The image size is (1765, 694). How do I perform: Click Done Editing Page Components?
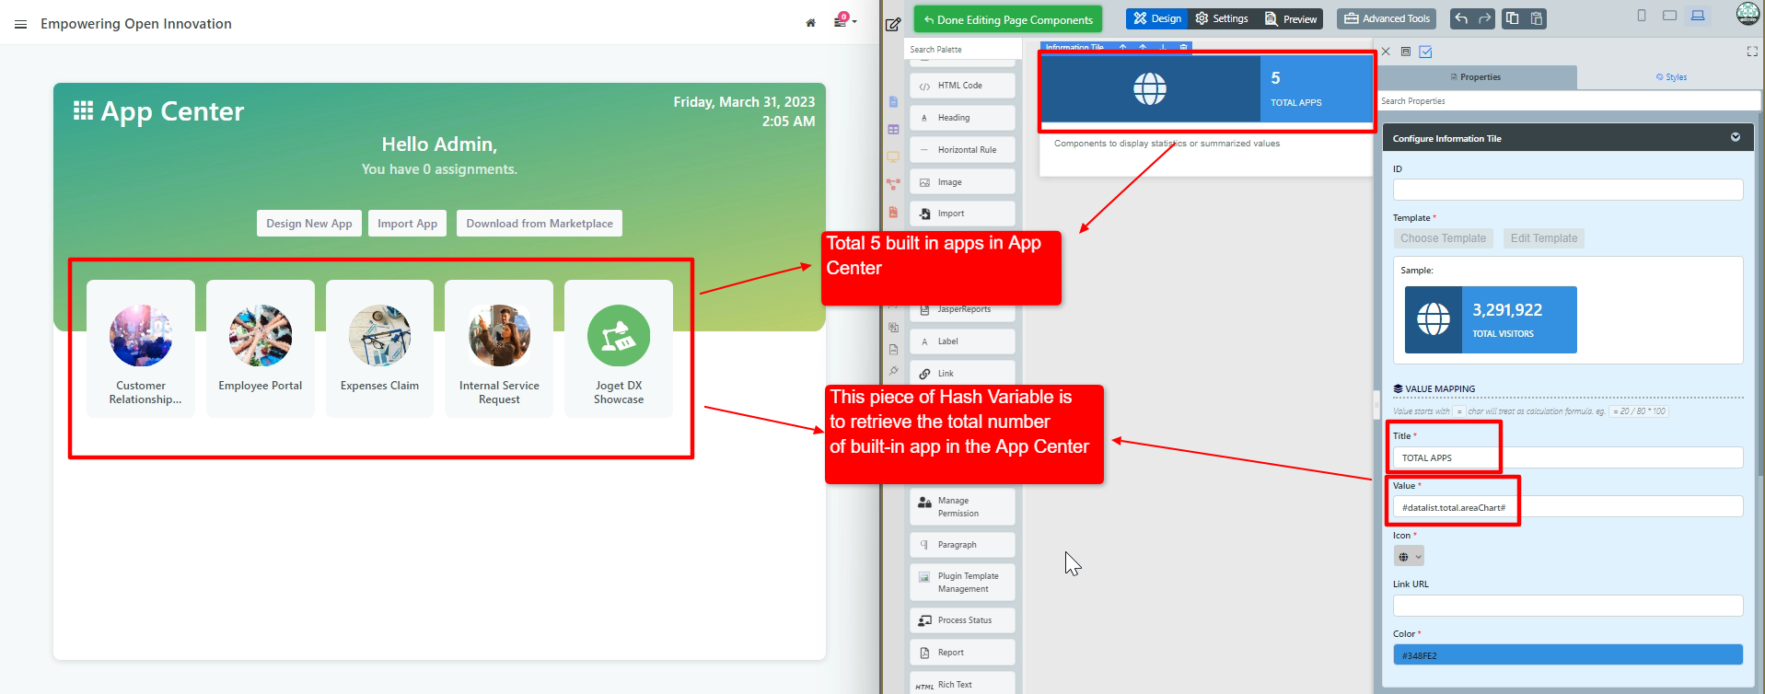click(x=1008, y=19)
